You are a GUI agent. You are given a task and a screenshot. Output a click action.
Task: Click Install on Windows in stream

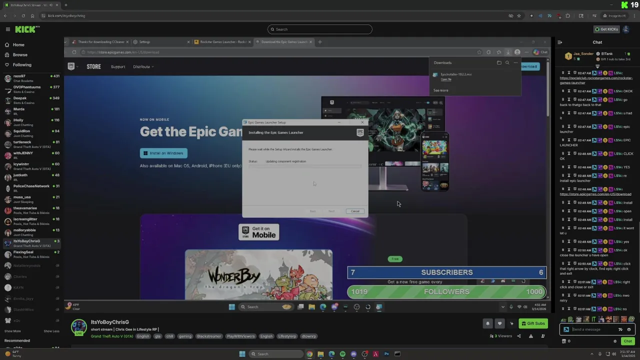coord(163,153)
